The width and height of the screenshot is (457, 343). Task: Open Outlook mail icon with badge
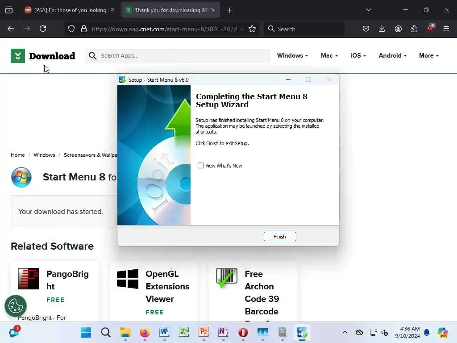(14, 332)
